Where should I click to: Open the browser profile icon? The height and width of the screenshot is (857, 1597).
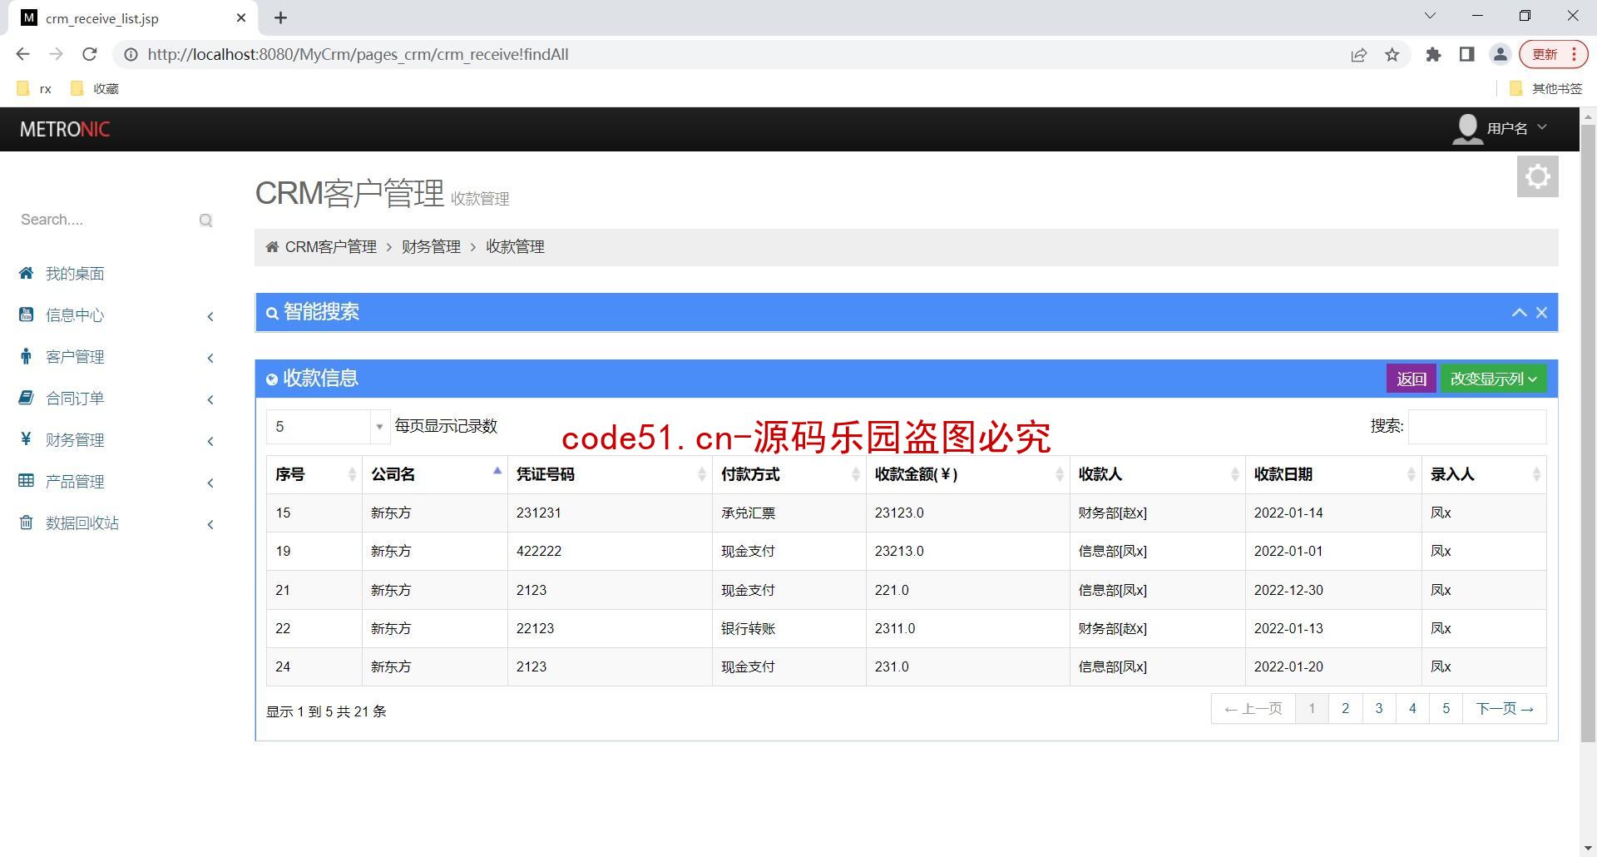coord(1500,55)
